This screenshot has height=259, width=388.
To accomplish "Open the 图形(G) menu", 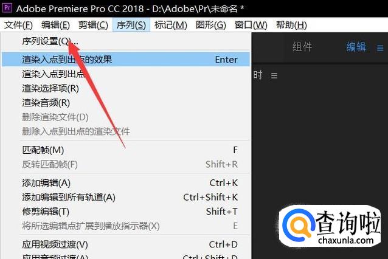I will click(211, 25).
